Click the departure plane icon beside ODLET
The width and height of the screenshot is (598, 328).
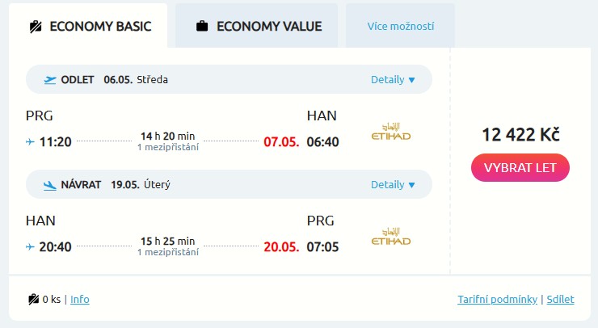click(x=50, y=79)
